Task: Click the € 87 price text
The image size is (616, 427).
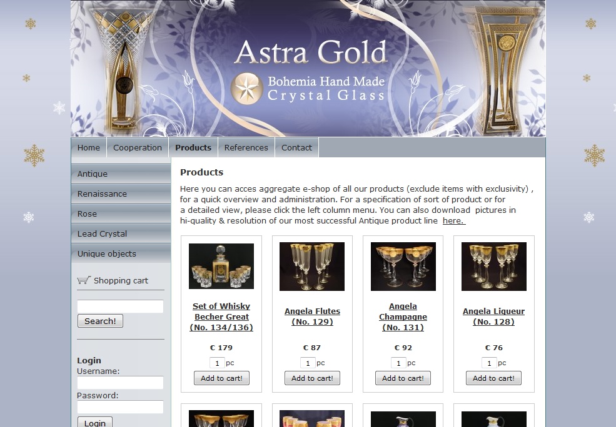Action: click(x=312, y=347)
